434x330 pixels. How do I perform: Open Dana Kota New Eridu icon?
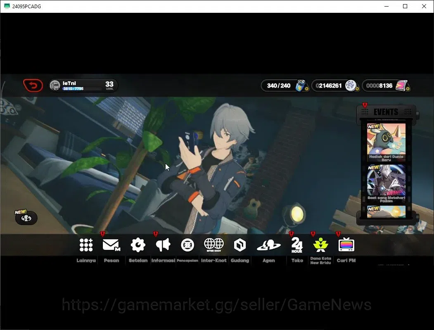point(320,245)
